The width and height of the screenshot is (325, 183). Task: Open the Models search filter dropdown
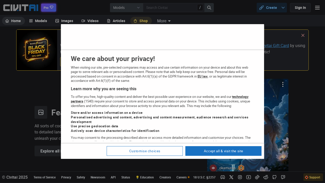point(126,8)
